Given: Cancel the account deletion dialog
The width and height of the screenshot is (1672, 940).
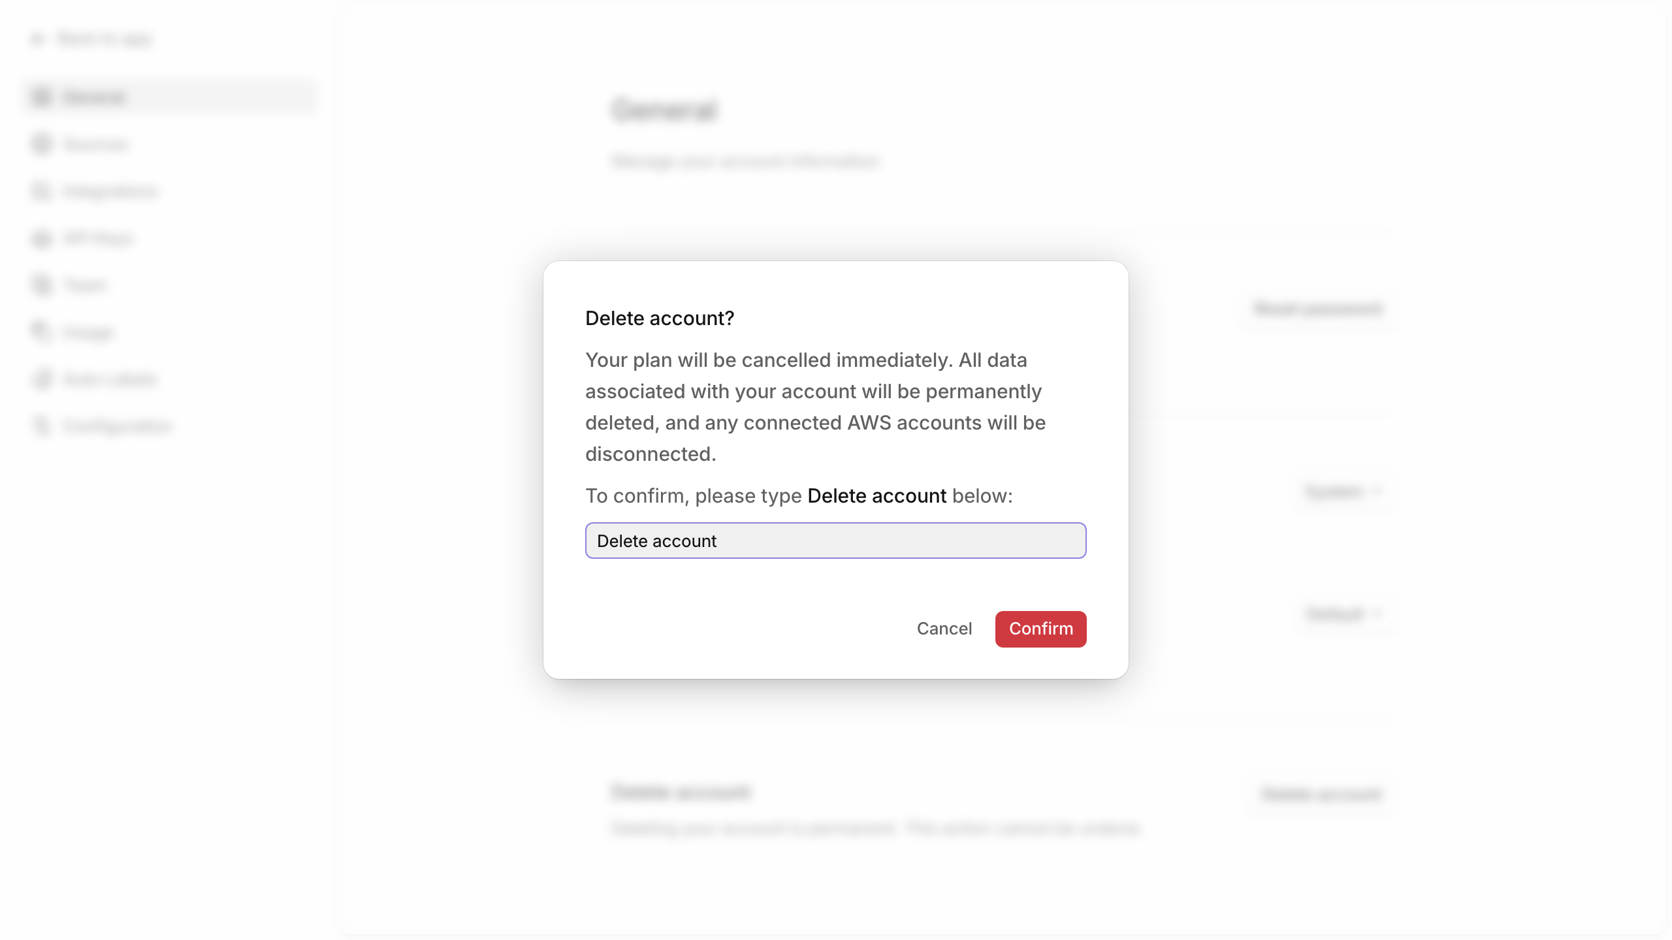Looking at the screenshot, I should click(944, 629).
